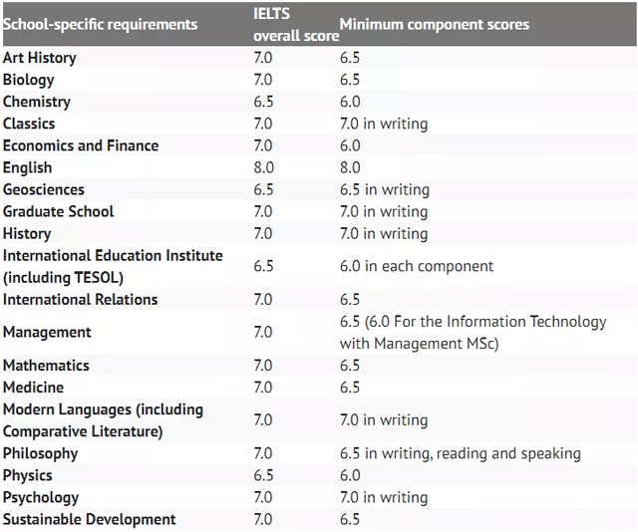Viewport: 638px width, 532px height.
Task: Click Philosophy writing, reading and speaking cell
Action: [x=461, y=453]
